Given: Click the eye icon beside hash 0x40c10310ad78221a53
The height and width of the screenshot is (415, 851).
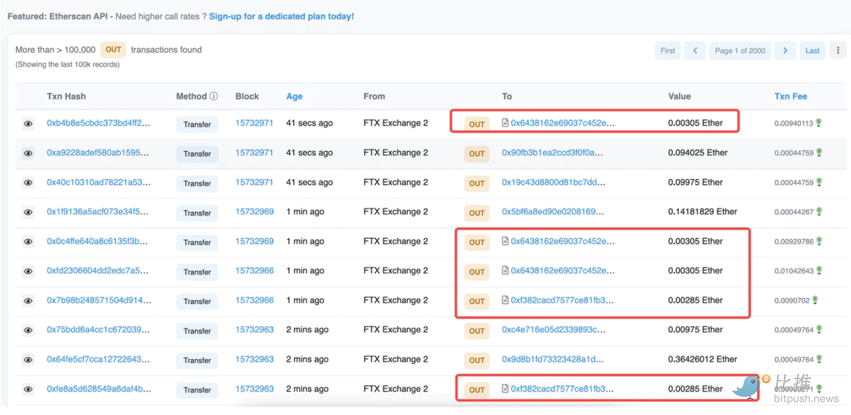Looking at the screenshot, I should coord(28,183).
